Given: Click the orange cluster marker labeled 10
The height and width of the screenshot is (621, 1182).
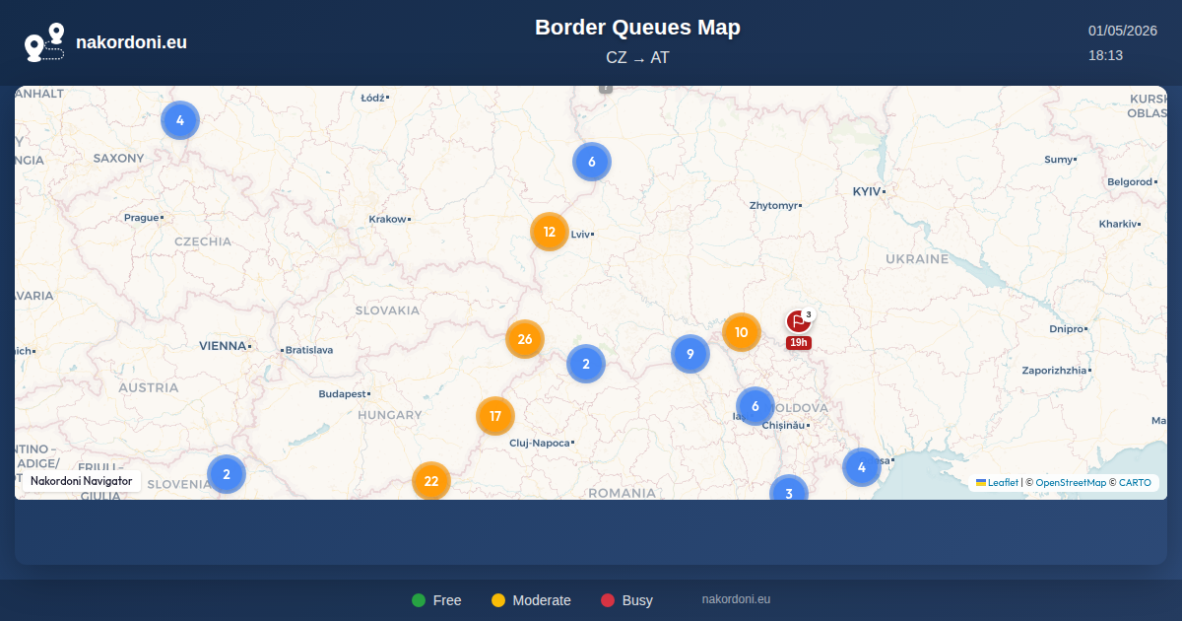Looking at the screenshot, I should (742, 332).
